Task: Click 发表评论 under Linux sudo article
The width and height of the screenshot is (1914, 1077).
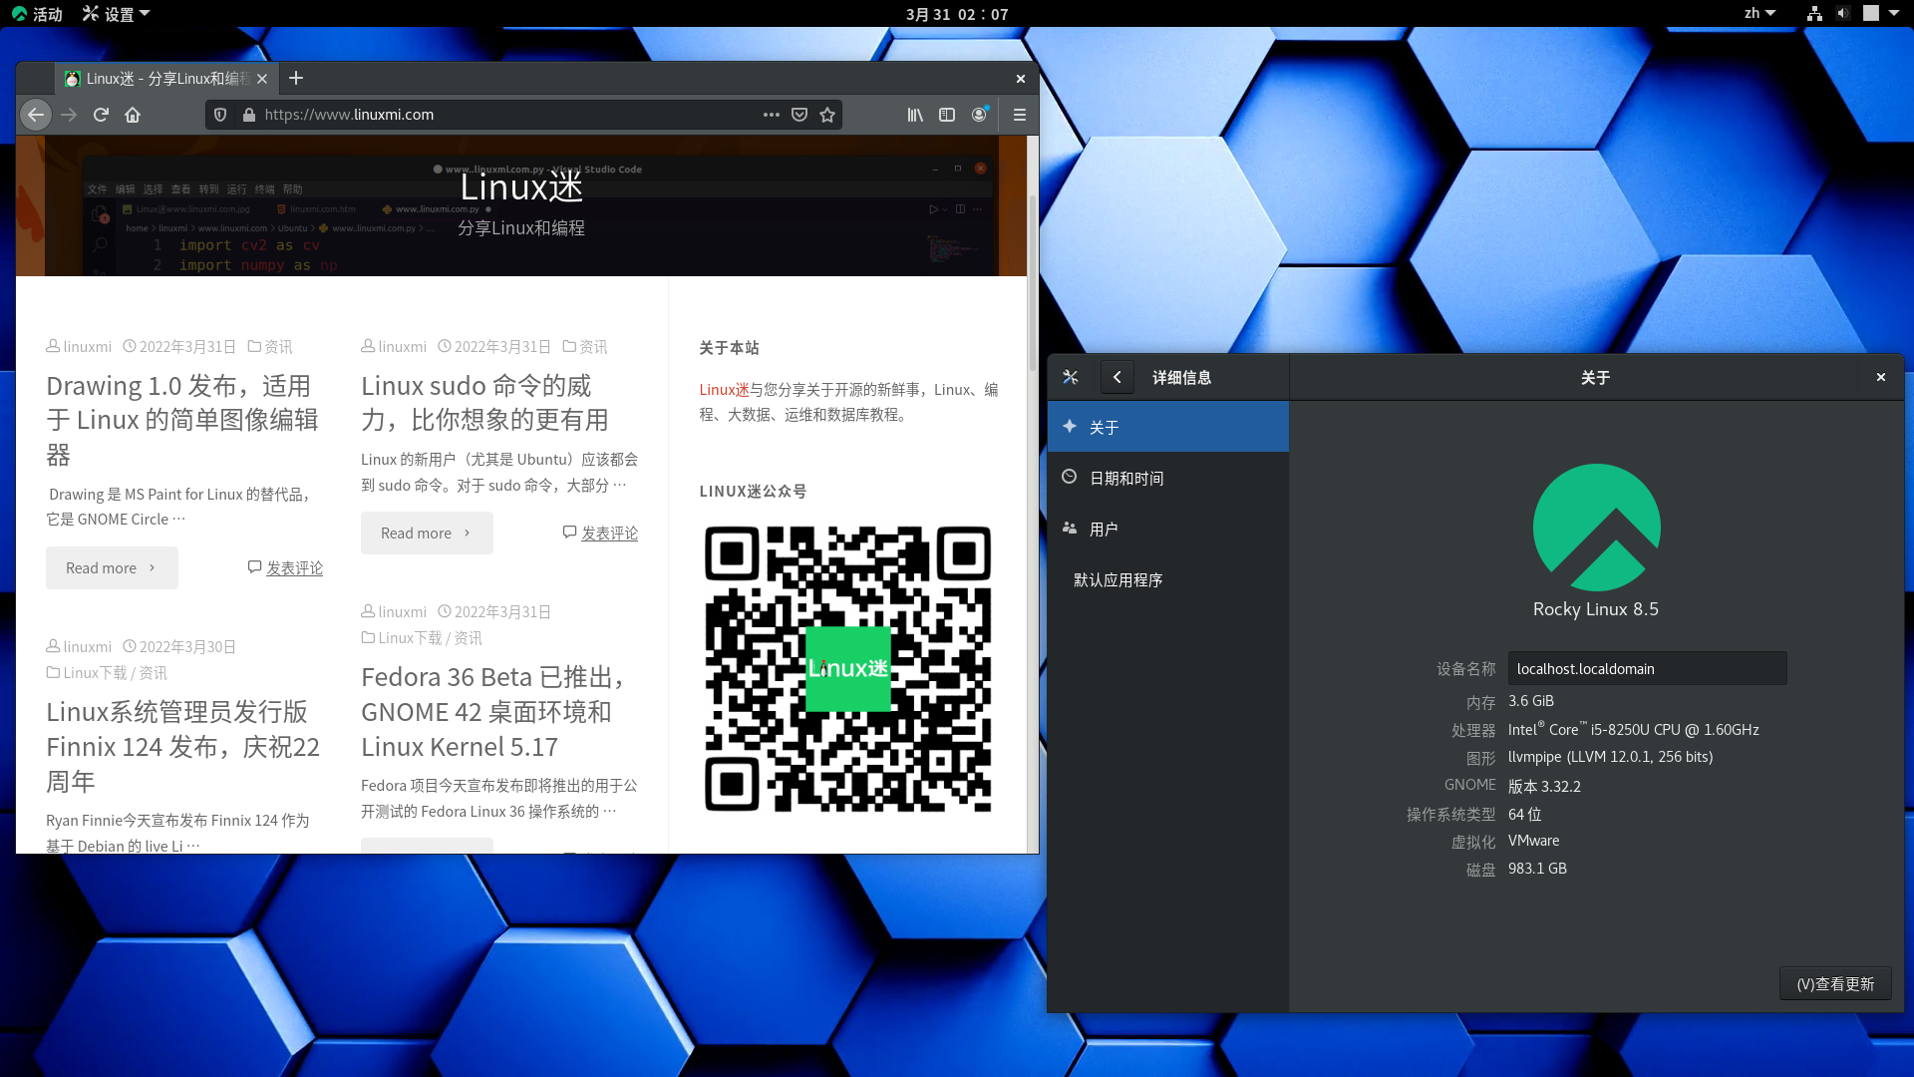Action: [609, 533]
